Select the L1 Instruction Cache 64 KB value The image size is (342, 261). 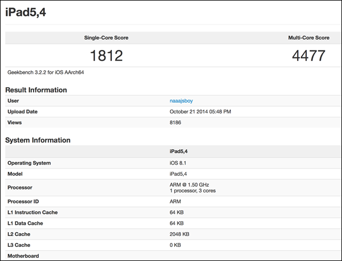tap(177, 212)
